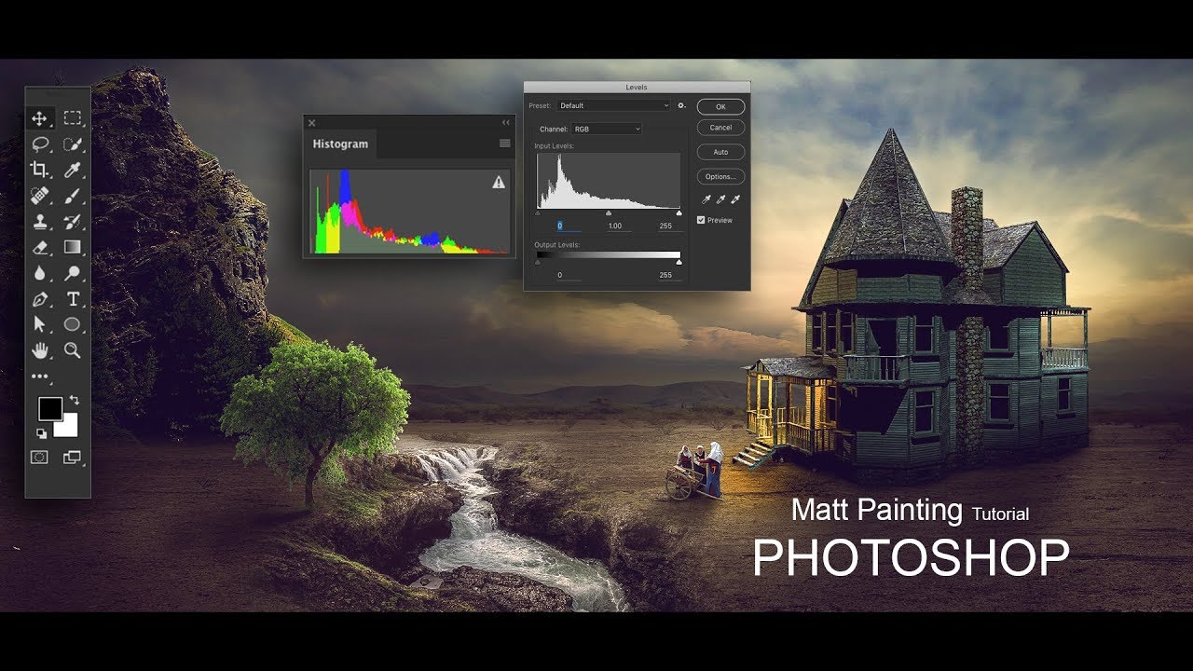Select the Gradient tool

(72, 247)
